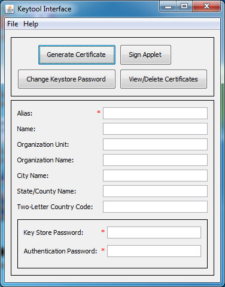This screenshot has height=287, width=225.
Task: Open Change Keystore Password
Action: point(66,79)
